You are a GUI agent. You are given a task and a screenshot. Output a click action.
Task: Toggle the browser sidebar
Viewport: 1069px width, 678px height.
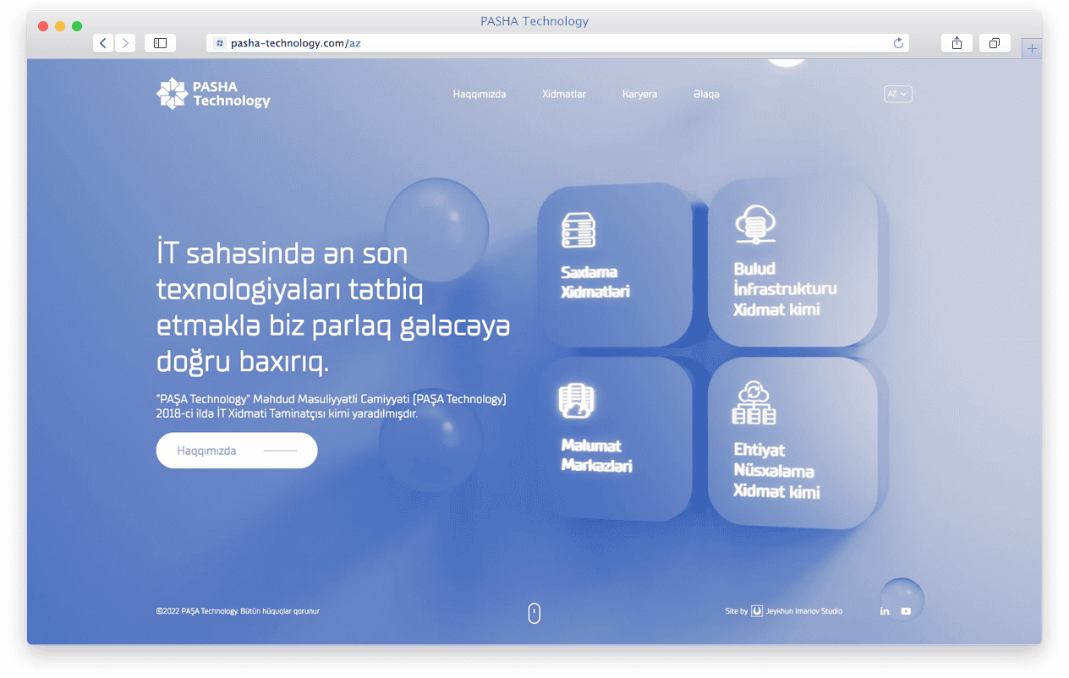(160, 43)
